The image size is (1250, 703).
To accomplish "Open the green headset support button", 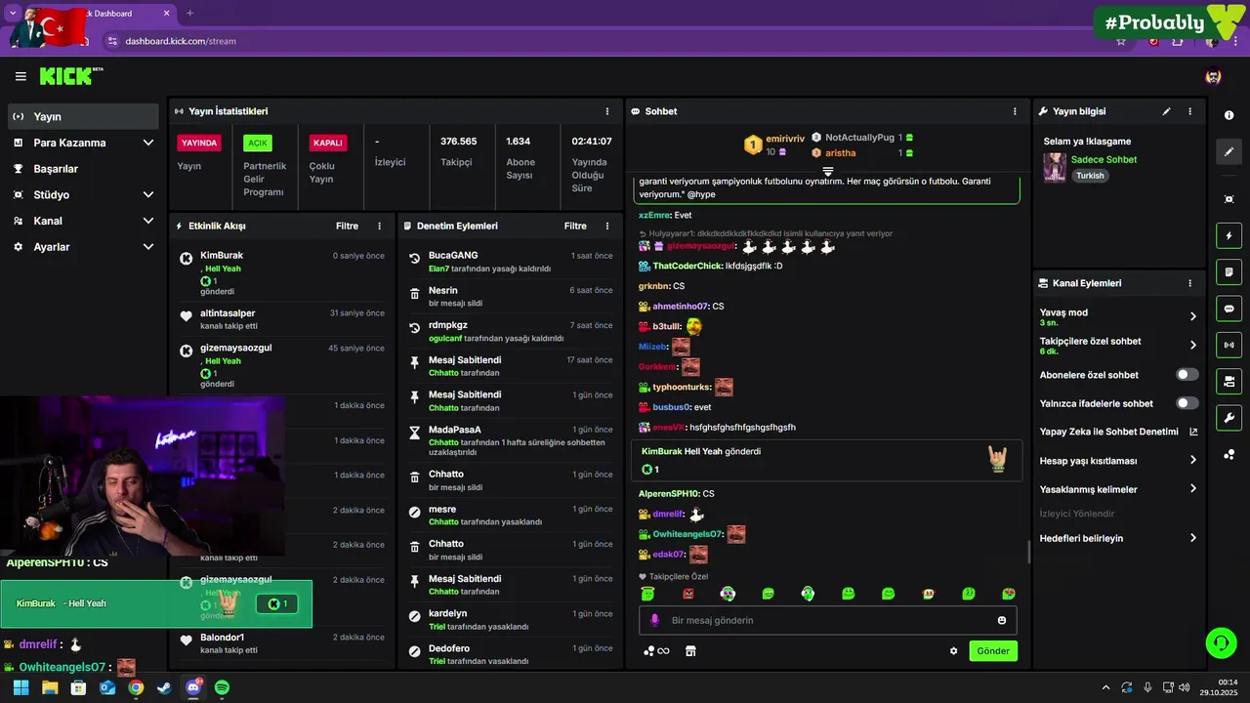I will pos(1221,642).
